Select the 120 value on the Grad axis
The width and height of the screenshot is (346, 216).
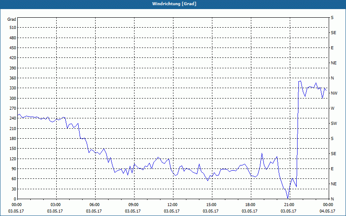tap(13, 159)
